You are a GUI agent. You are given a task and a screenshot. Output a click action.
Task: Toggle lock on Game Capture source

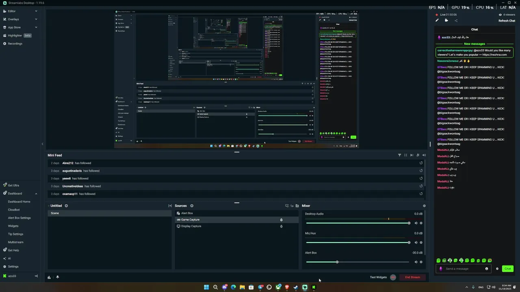[x=281, y=220]
